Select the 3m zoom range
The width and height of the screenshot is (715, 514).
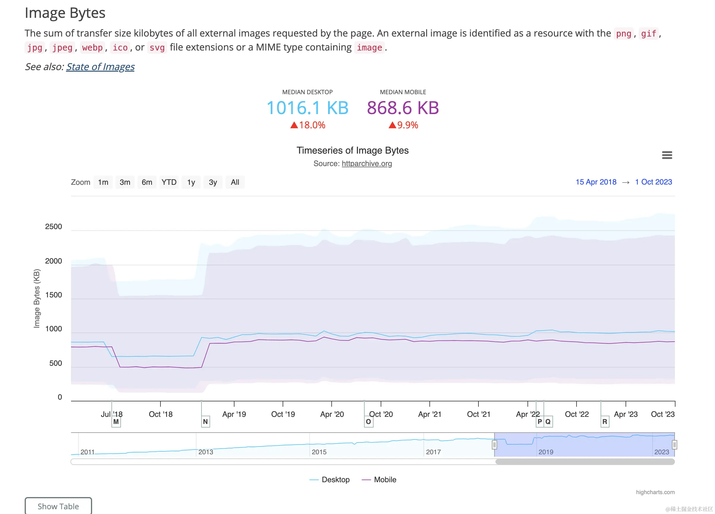click(125, 182)
